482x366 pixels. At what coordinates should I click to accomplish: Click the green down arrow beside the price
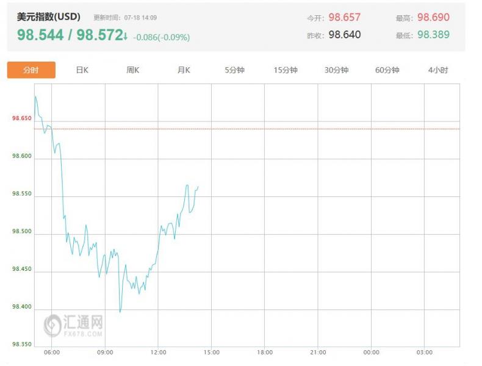pos(126,37)
